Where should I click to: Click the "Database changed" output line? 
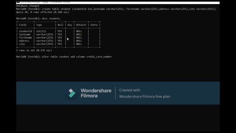pos(28,6)
